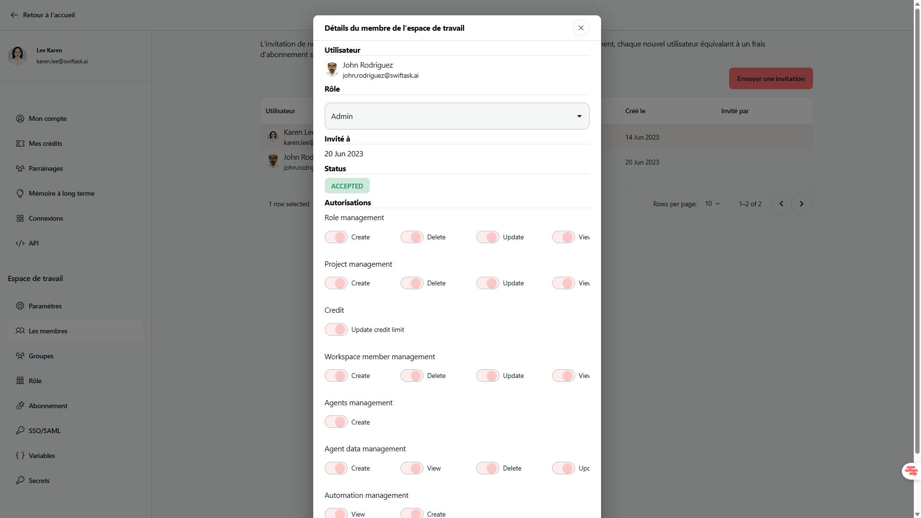
Task: Toggle Role management Create permission
Action: 336,237
